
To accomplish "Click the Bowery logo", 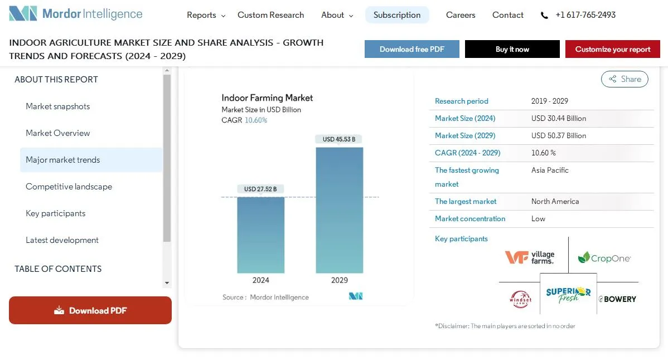I will coord(617,299).
